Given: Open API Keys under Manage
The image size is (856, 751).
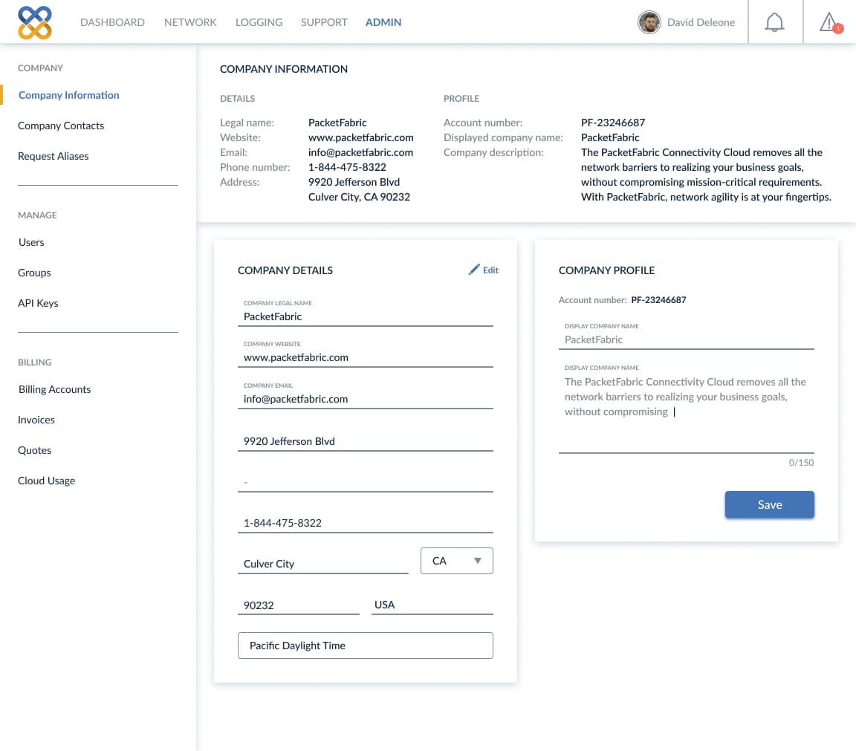Looking at the screenshot, I should [38, 304].
